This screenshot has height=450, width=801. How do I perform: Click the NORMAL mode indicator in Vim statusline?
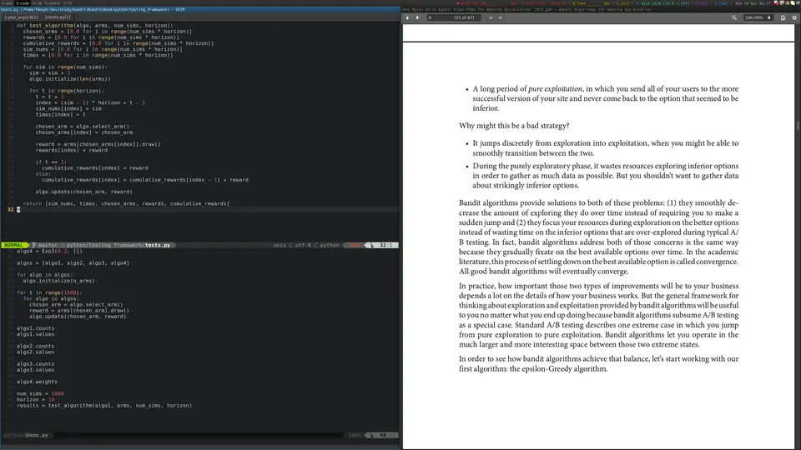(x=14, y=245)
